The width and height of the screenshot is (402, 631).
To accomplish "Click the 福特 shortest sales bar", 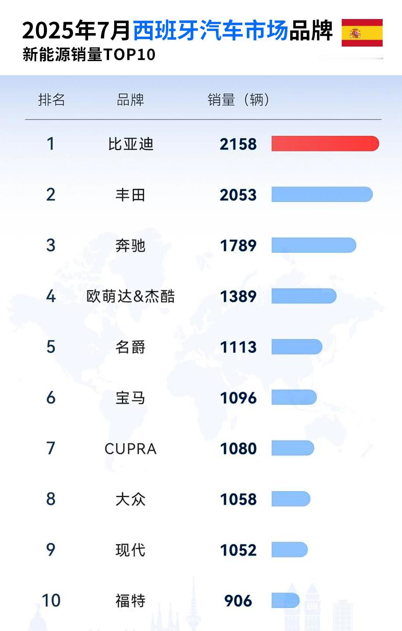I will pyautogui.click(x=285, y=600).
